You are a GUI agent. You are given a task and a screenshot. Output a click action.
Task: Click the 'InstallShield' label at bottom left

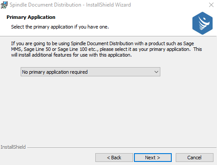coord(13,147)
